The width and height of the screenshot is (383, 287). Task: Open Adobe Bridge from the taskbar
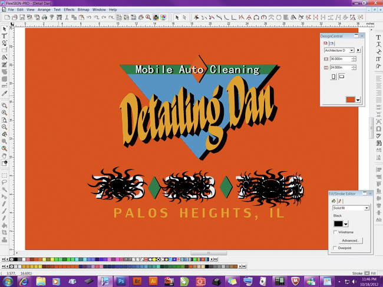(x=137, y=281)
